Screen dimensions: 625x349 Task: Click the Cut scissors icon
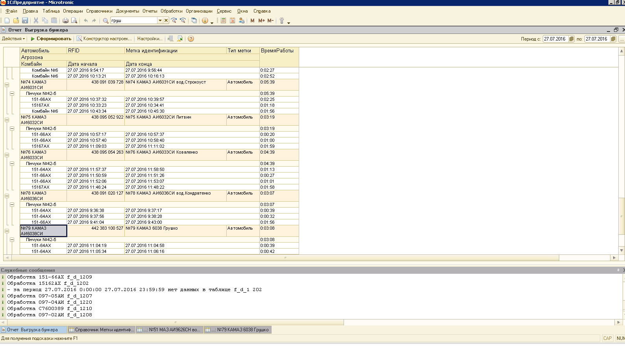(36, 20)
